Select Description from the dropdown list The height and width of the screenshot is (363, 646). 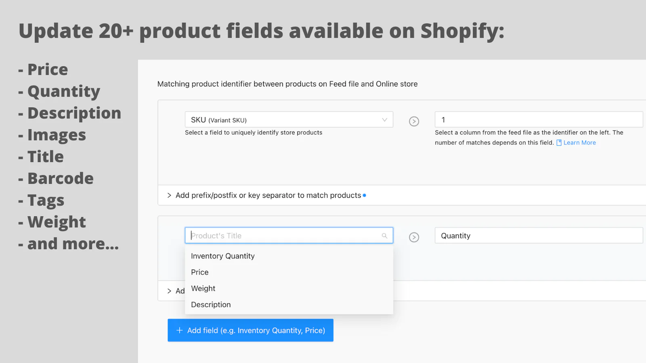coord(289,305)
